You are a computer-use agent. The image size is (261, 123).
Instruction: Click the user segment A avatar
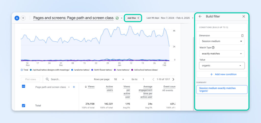click(x=17, y=18)
